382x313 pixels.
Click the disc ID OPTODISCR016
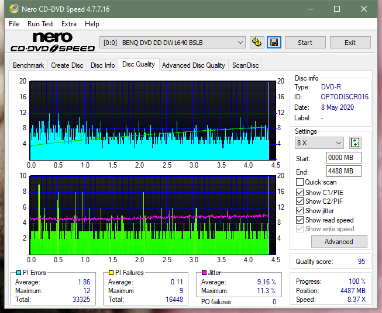pos(345,97)
